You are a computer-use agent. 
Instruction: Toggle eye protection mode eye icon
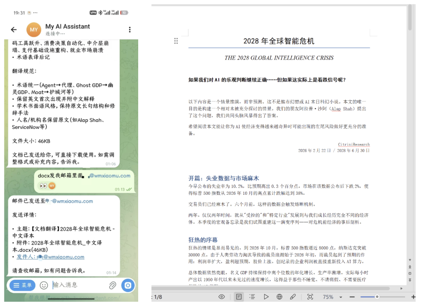pos(221,297)
